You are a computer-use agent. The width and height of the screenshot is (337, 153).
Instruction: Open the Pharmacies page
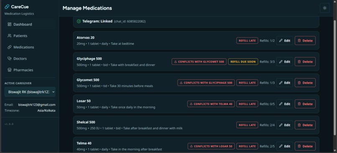click(30, 70)
